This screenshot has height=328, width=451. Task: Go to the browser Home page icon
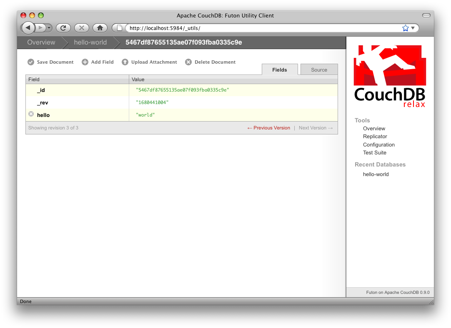click(100, 28)
